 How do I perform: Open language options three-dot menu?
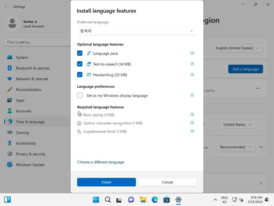(x=258, y=88)
